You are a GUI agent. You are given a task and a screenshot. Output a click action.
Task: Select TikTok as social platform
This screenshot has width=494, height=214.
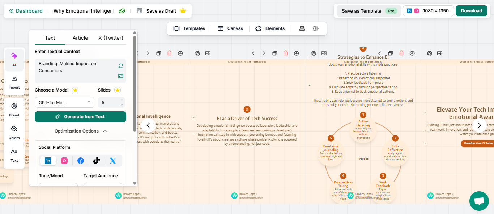click(x=97, y=161)
